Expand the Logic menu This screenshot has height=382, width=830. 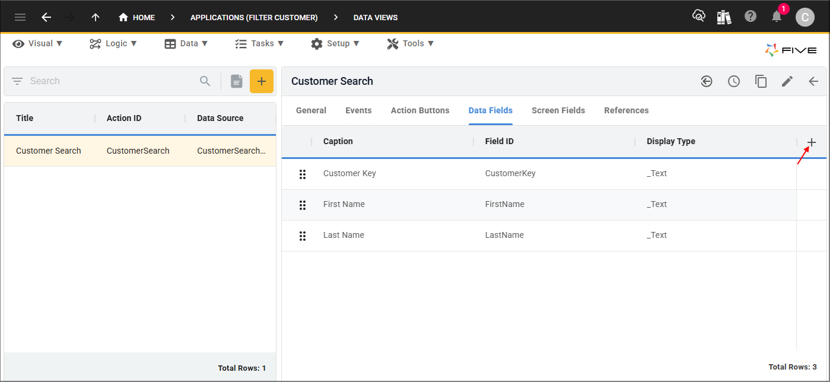113,43
